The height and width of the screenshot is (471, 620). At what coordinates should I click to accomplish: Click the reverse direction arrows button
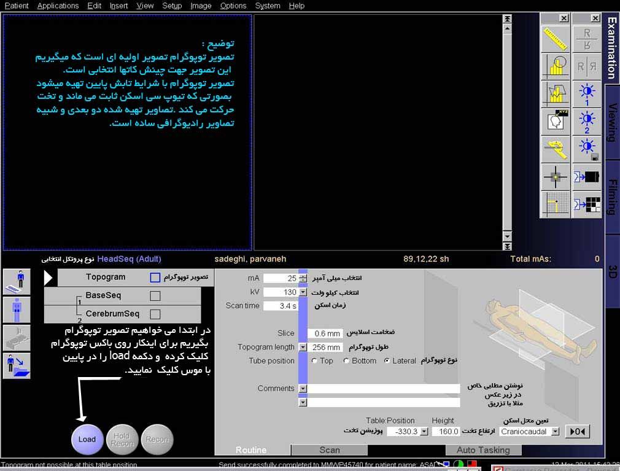pyautogui.click(x=577, y=432)
